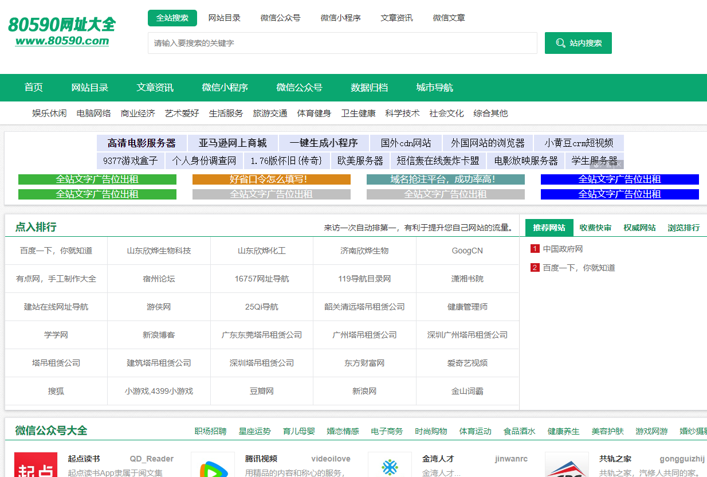
Task: Close the advertisement via its x icon
Action: pyautogui.click(x=619, y=165)
